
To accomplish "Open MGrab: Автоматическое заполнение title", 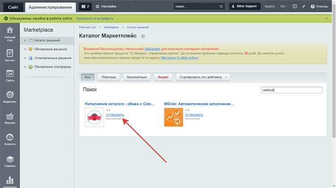I will click(x=199, y=104).
